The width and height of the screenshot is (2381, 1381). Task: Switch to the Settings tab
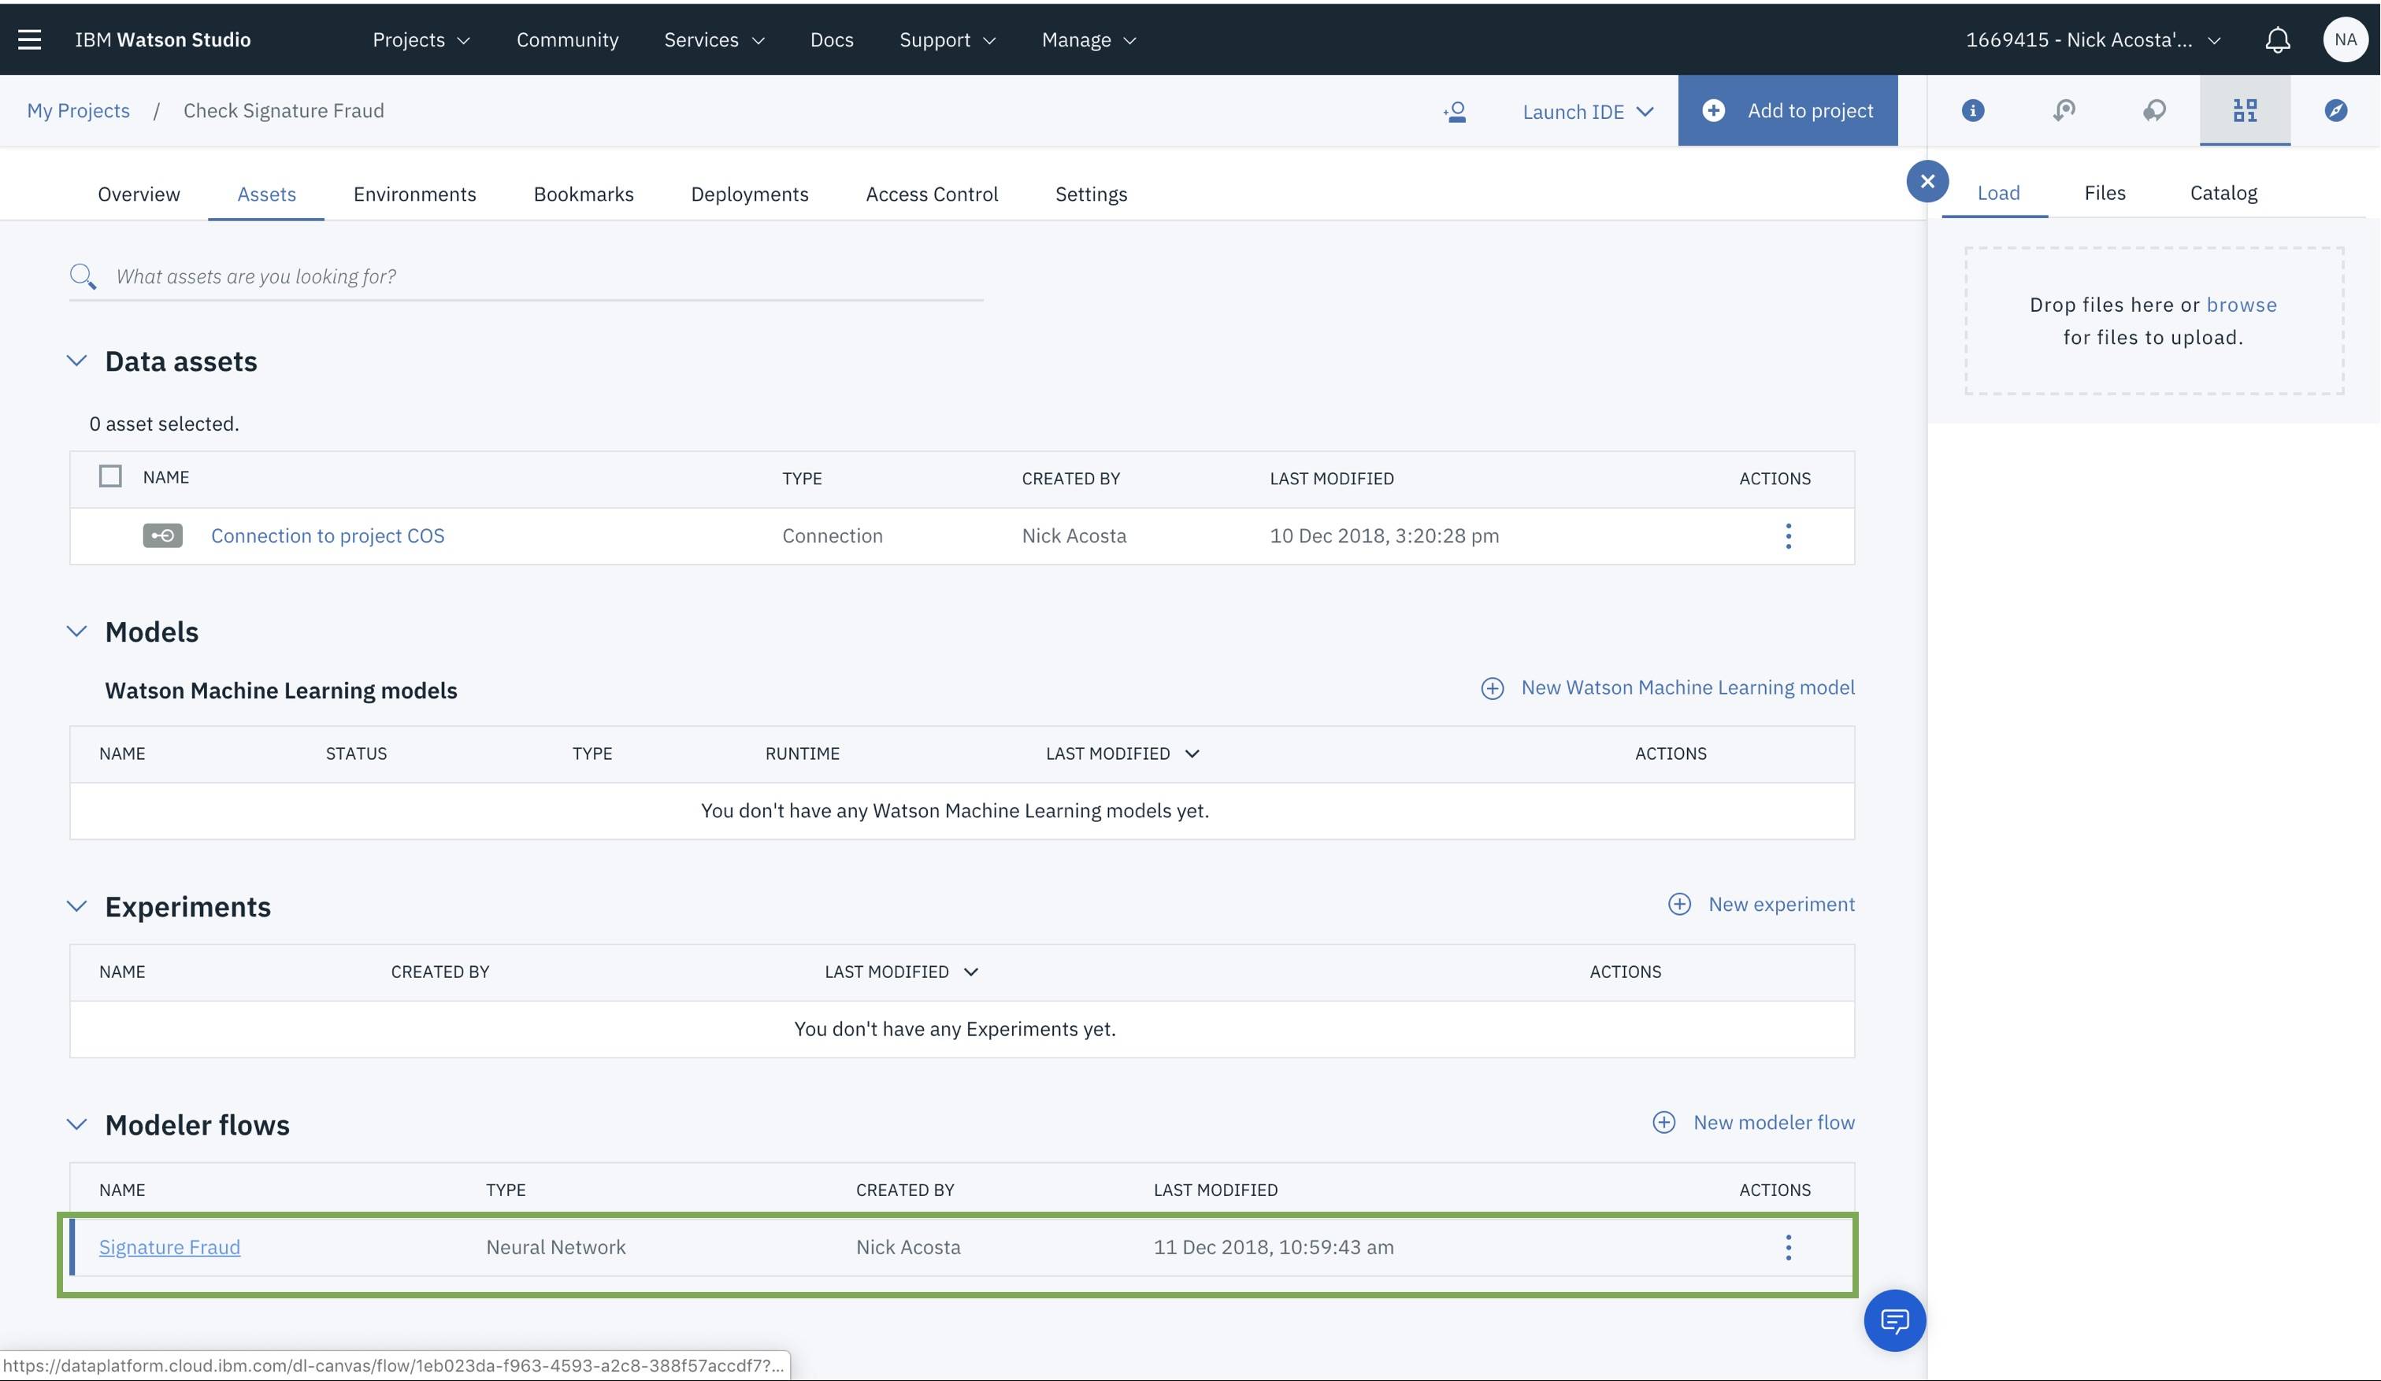[x=1092, y=194]
